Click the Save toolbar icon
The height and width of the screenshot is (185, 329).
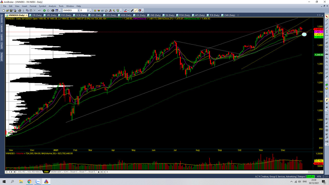[11, 11]
